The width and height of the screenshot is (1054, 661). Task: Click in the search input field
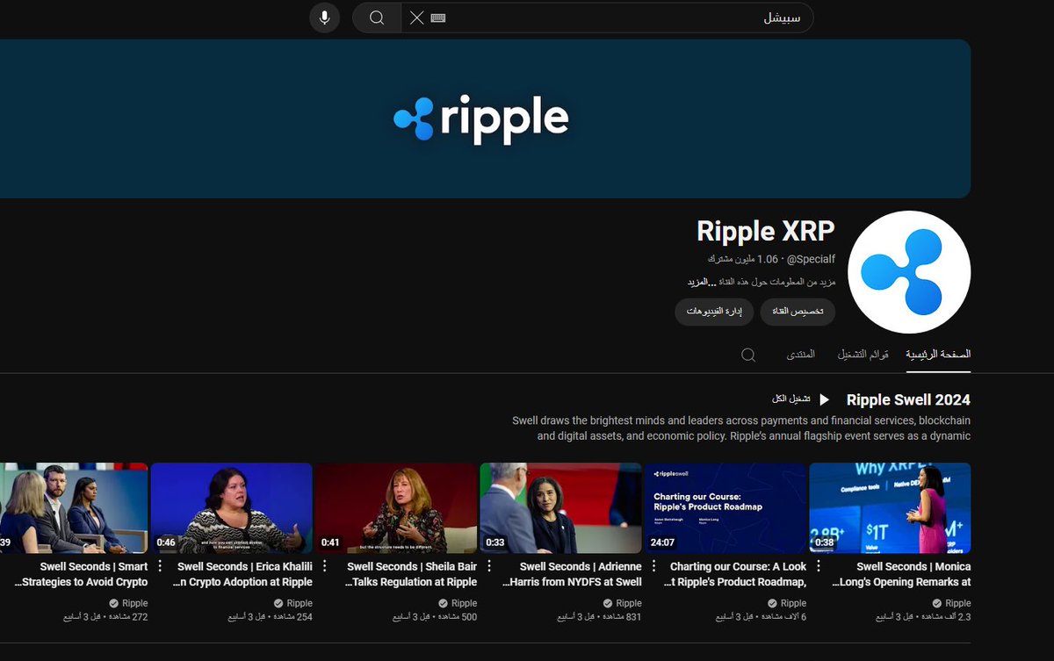(x=607, y=18)
